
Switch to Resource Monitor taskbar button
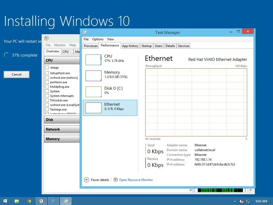pos(41,201)
